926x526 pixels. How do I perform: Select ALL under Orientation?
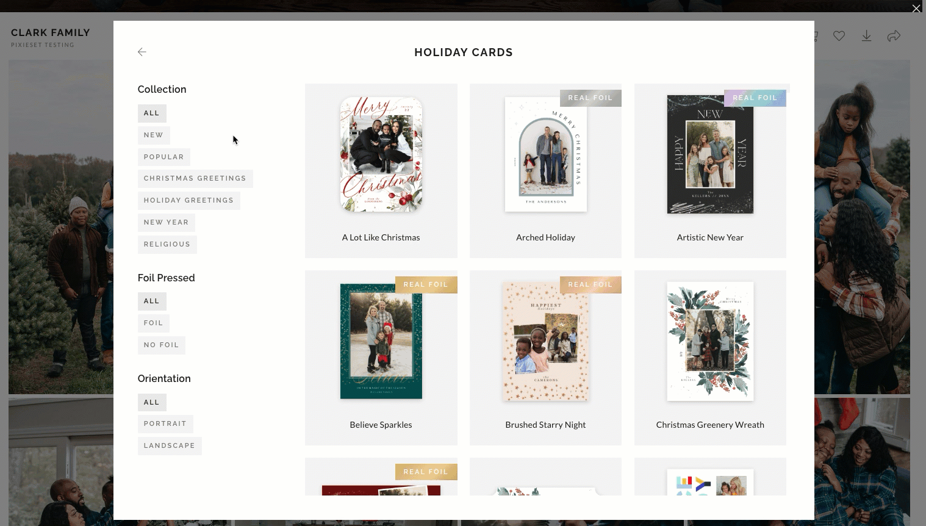(152, 402)
